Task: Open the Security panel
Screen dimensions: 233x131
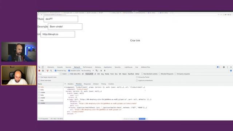Action: pyautogui.click(x=117, y=67)
